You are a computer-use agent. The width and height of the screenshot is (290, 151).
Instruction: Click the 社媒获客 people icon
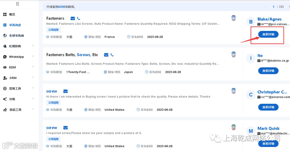coord(5,46)
